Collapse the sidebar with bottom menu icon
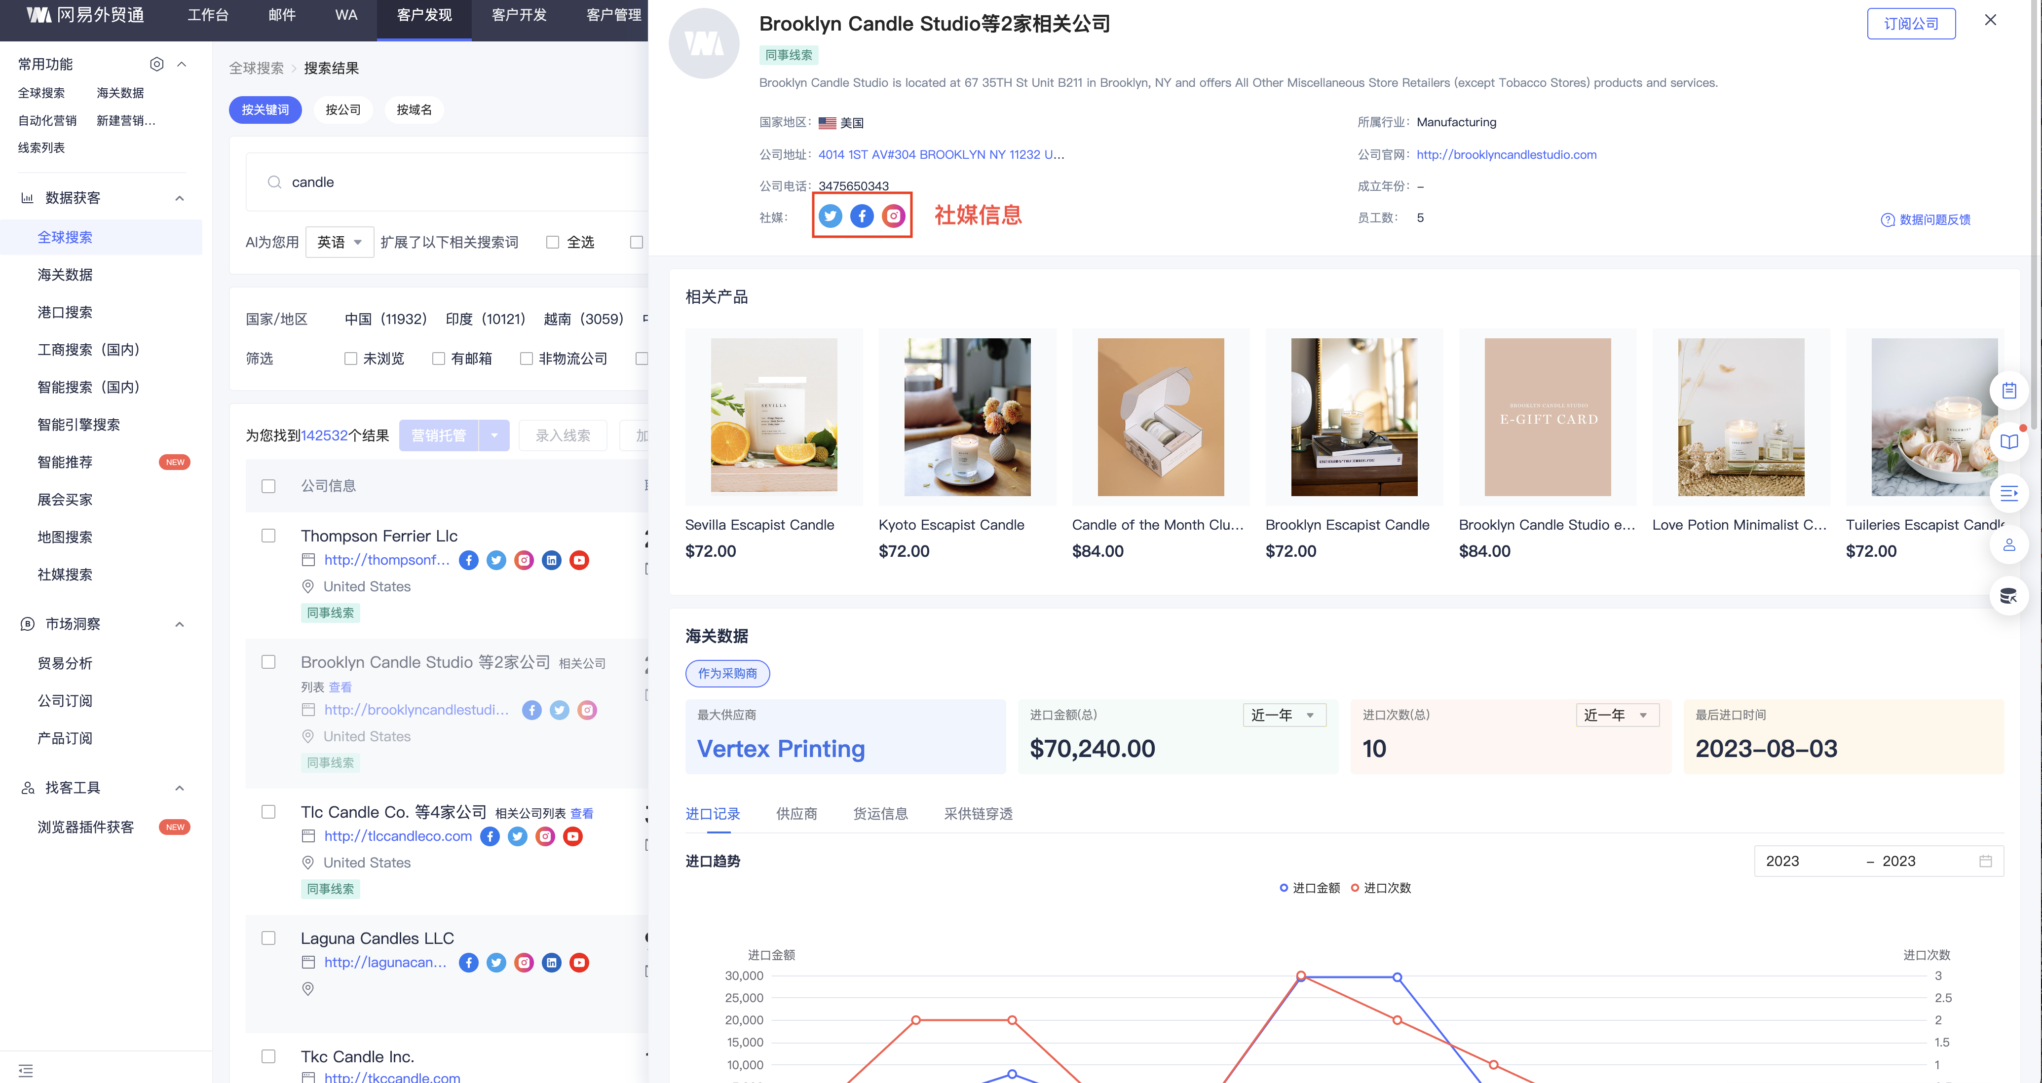Screen dimensions: 2042x1083 tap(25, 1070)
